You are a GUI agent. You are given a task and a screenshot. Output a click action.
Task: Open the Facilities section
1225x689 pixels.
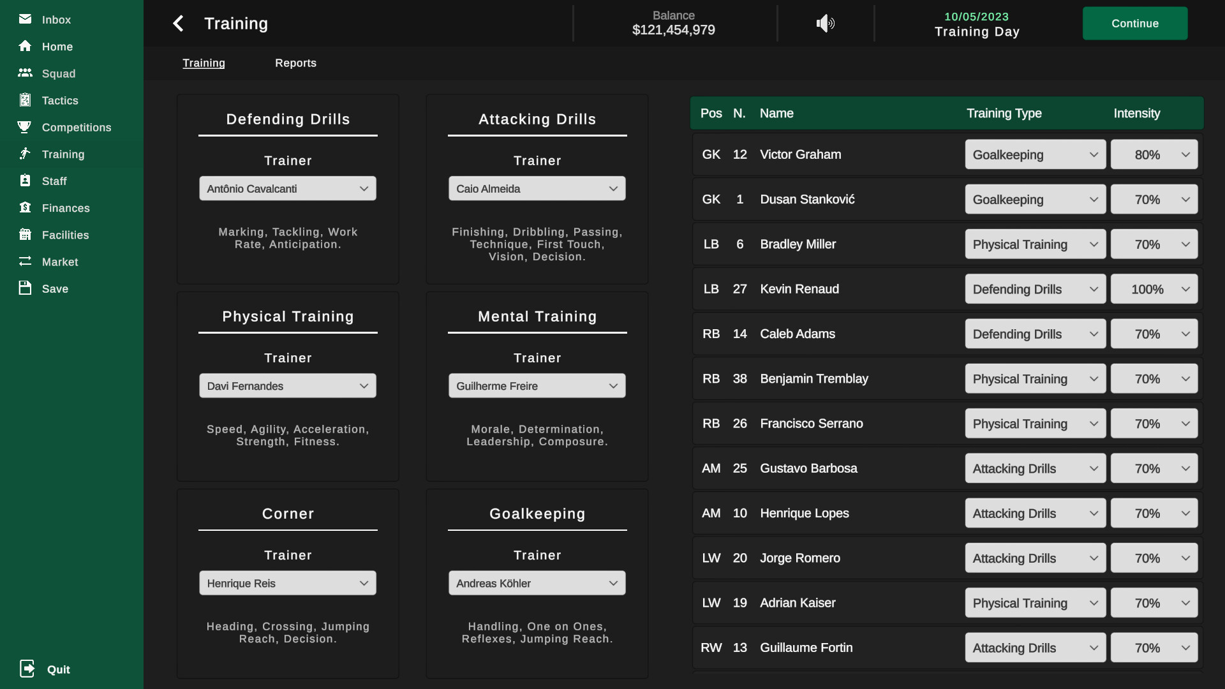[64, 235]
